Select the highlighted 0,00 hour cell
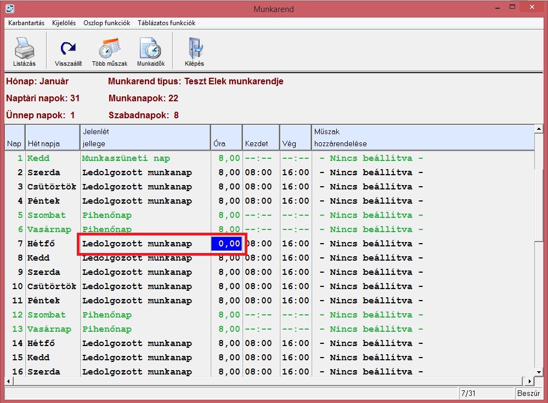 pos(227,244)
